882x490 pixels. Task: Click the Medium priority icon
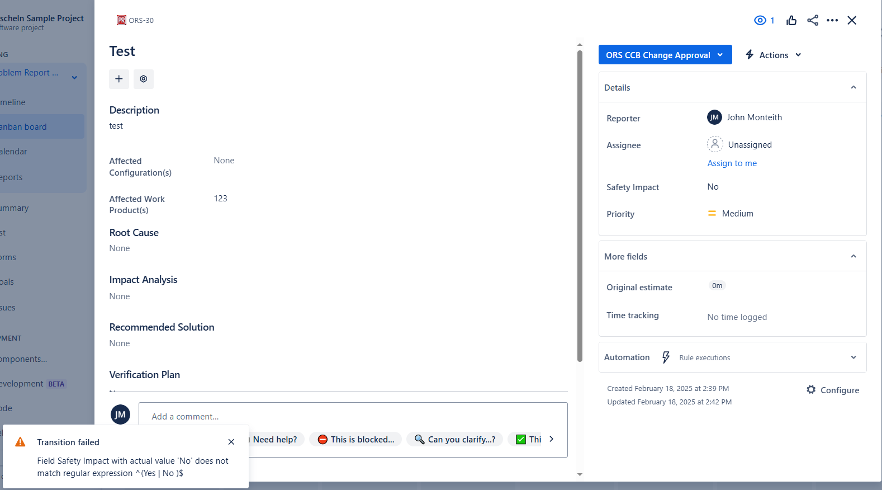click(712, 214)
